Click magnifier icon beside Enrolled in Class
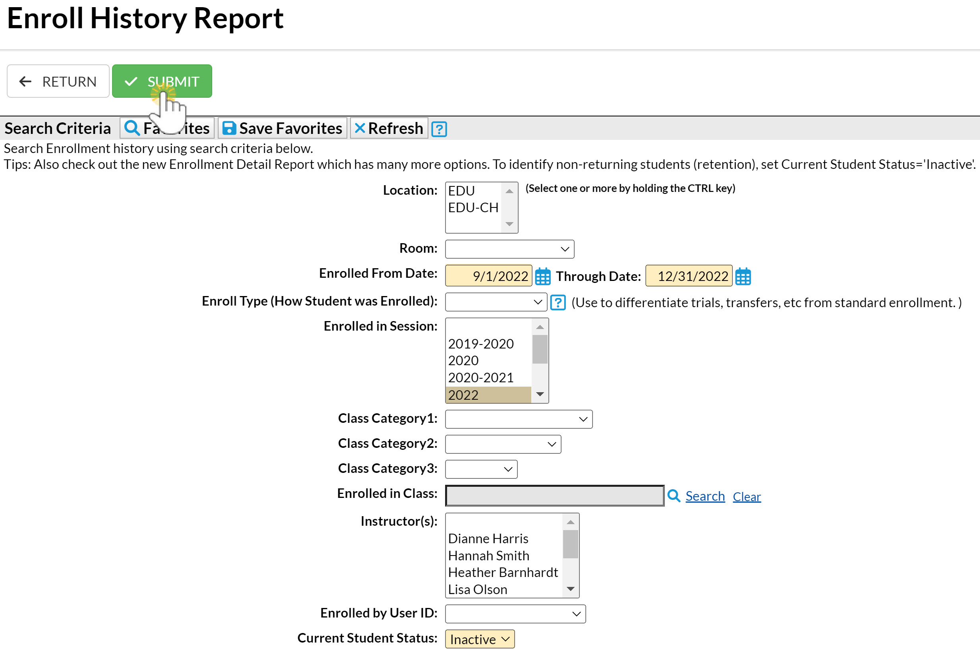The image size is (980, 664). pos(674,496)
